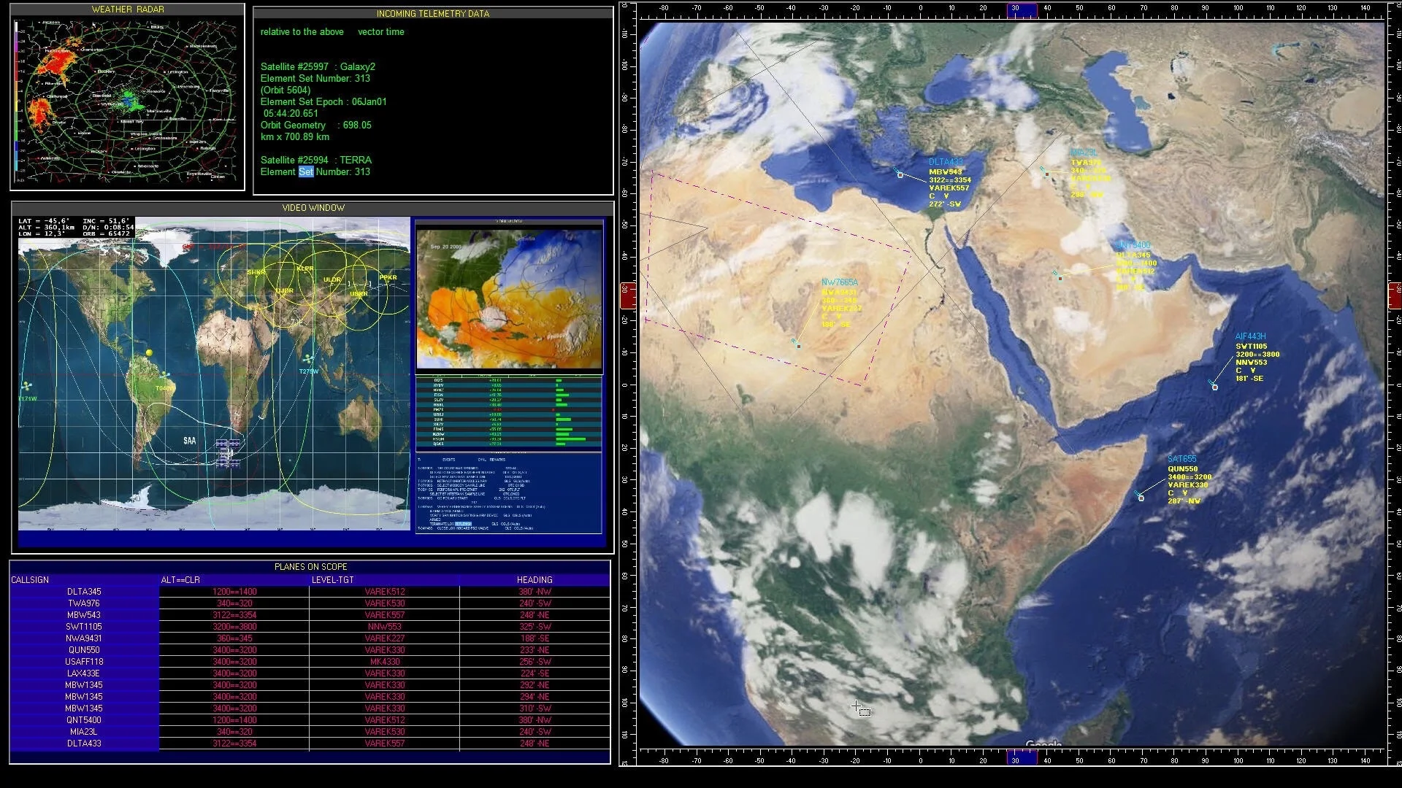
Task: Click the MIA23L aircraft marker
Action: pyautogui.click(x=1046, y=174)
